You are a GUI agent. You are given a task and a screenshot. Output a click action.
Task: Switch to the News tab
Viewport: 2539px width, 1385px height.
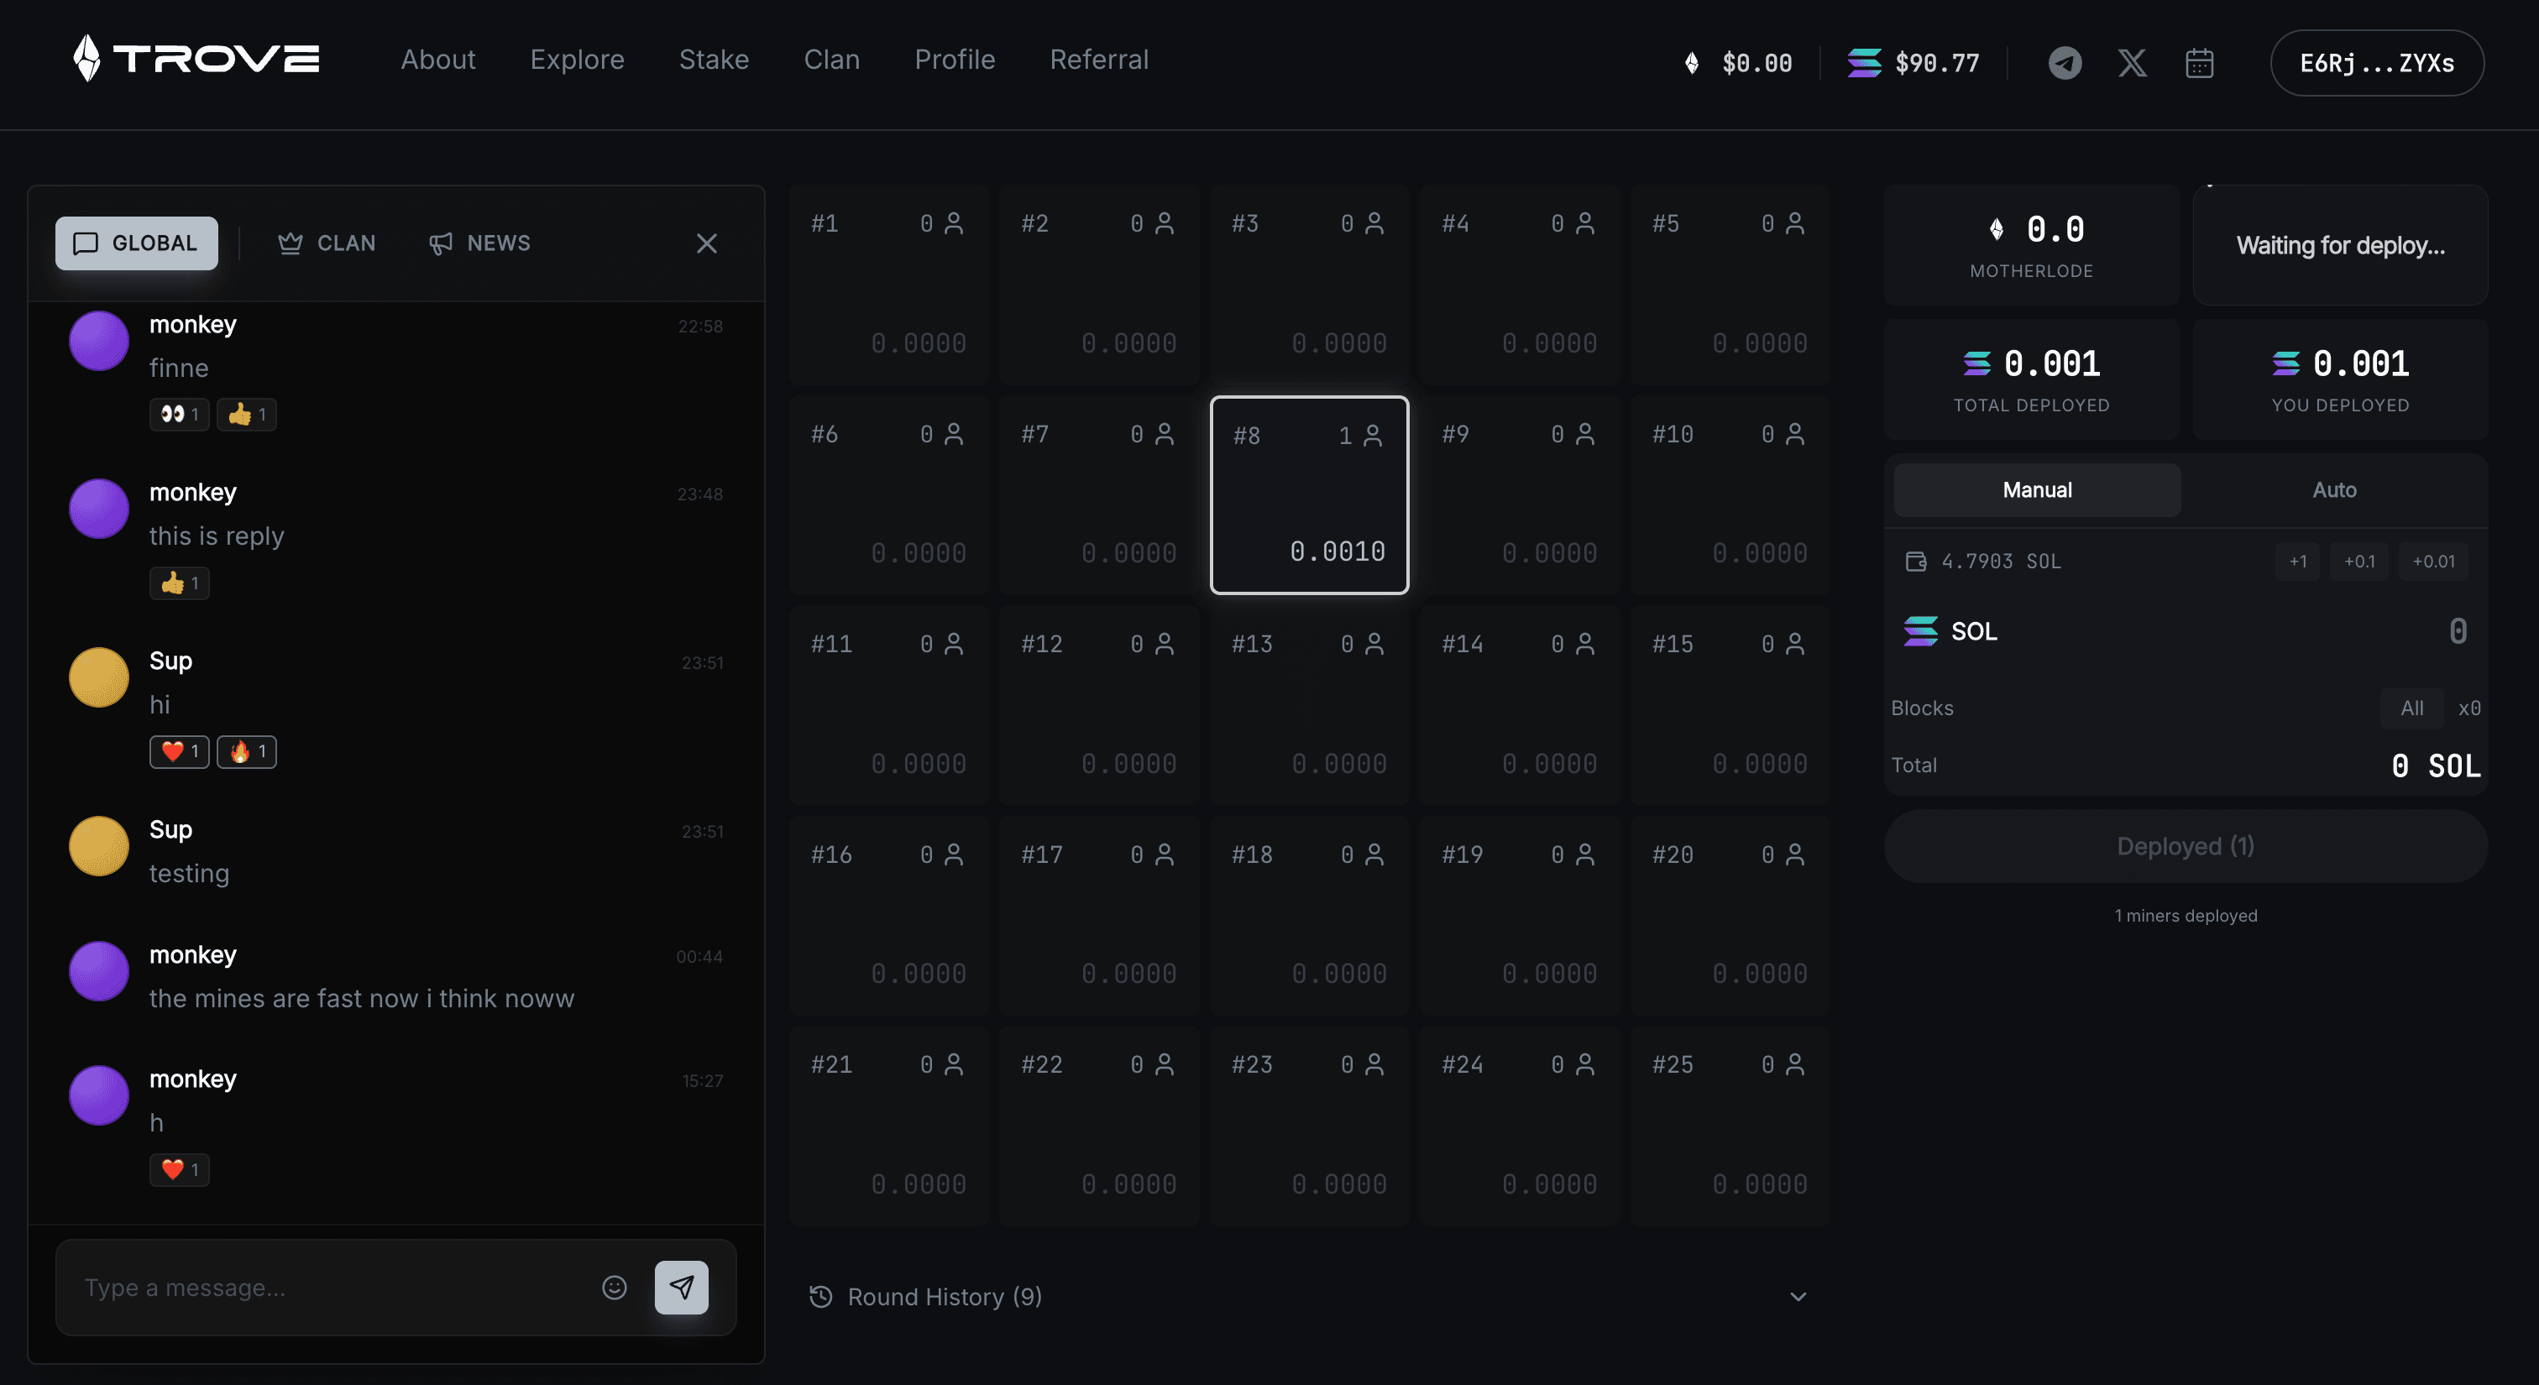point(480,243)
